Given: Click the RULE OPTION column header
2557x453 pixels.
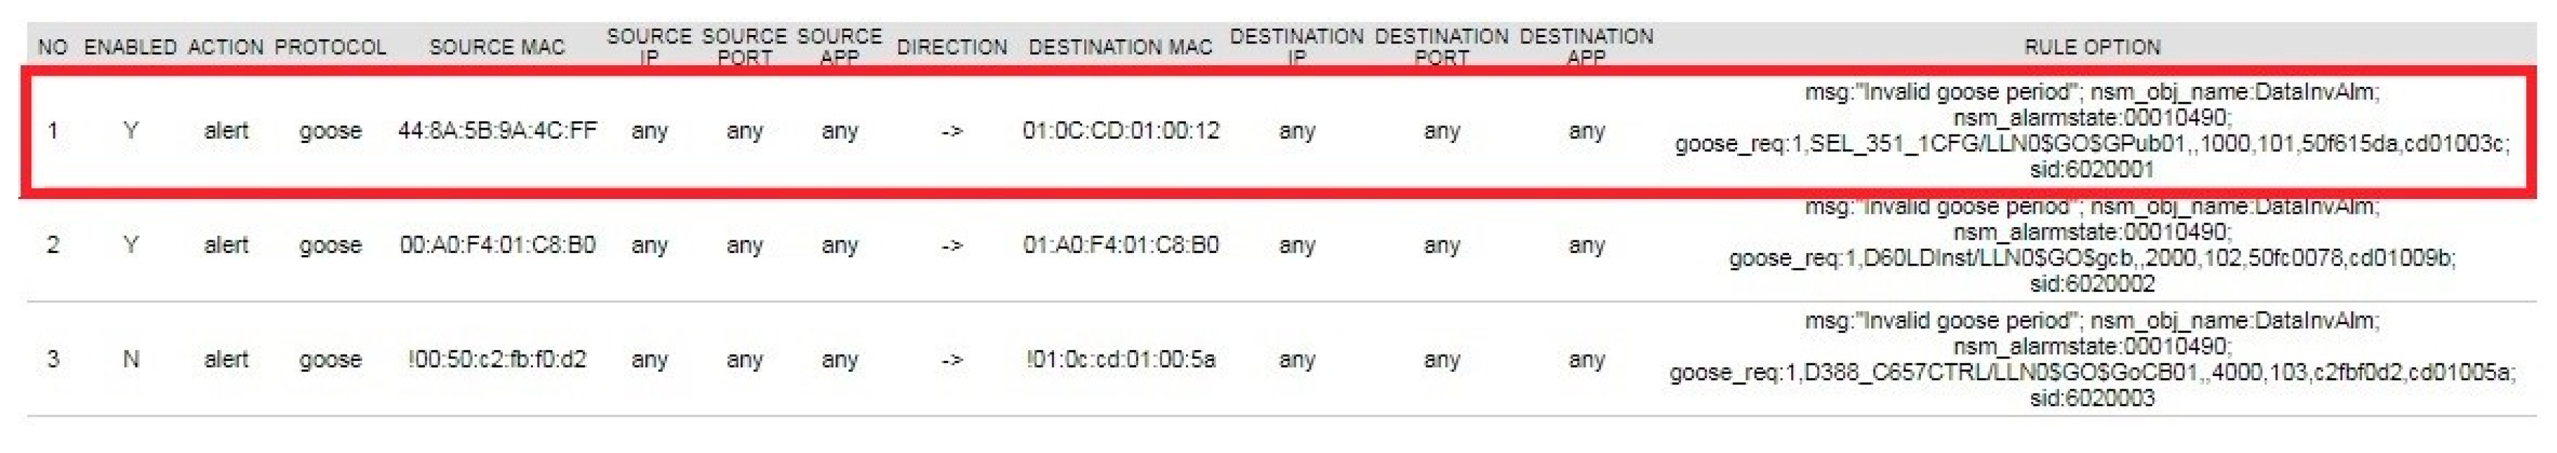Looking at the screenshot, I should 2091,47.
